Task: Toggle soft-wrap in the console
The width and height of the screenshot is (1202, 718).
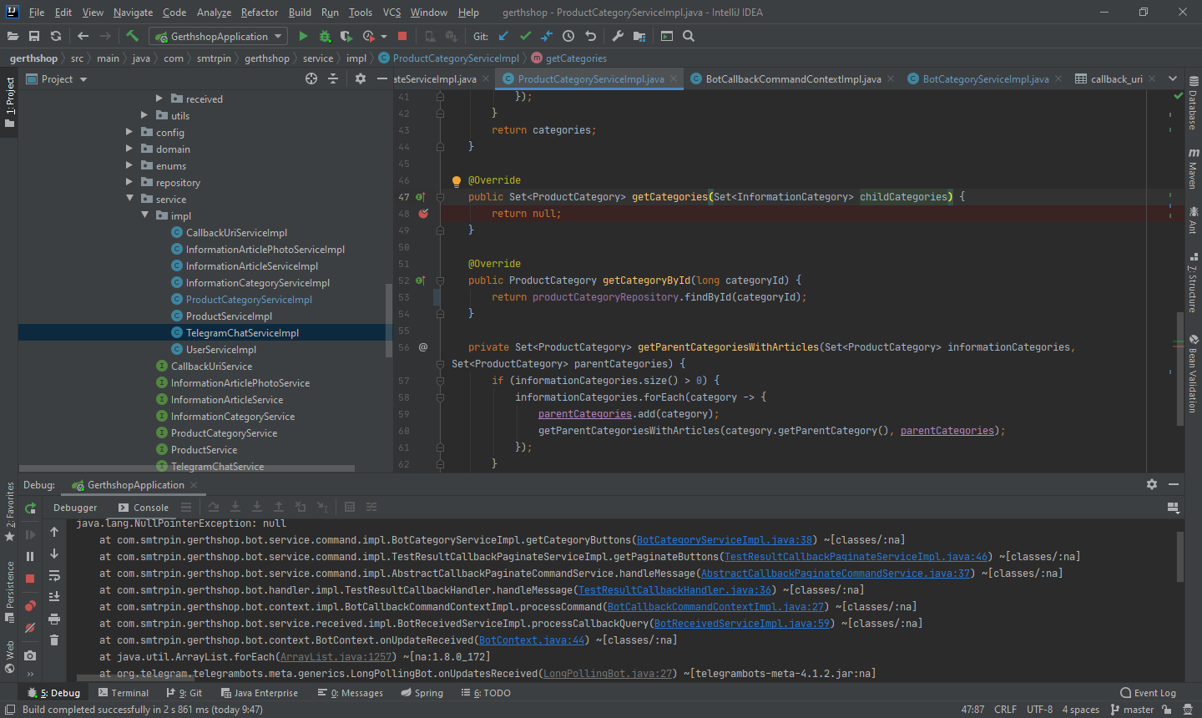Action: (x=54, y=575)
